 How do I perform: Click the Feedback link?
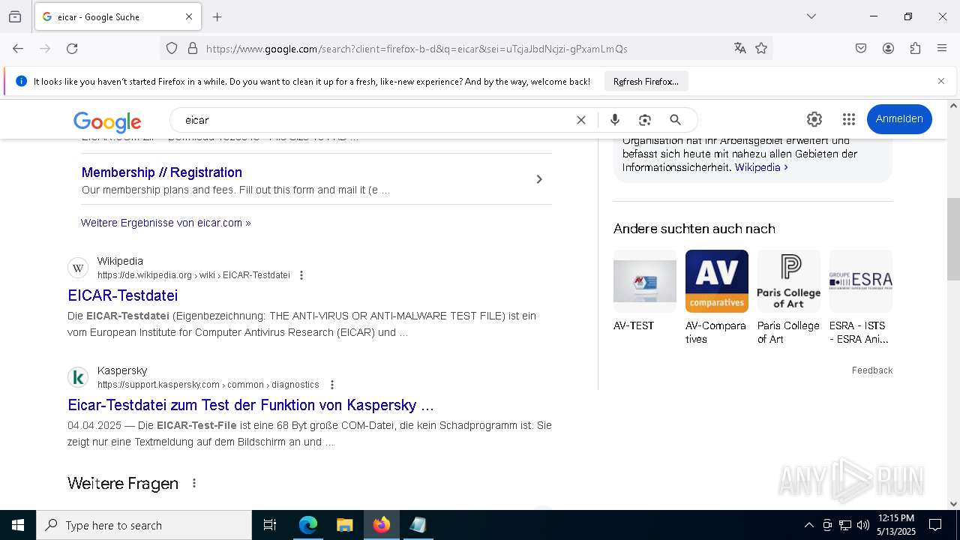tap(872, 370)
